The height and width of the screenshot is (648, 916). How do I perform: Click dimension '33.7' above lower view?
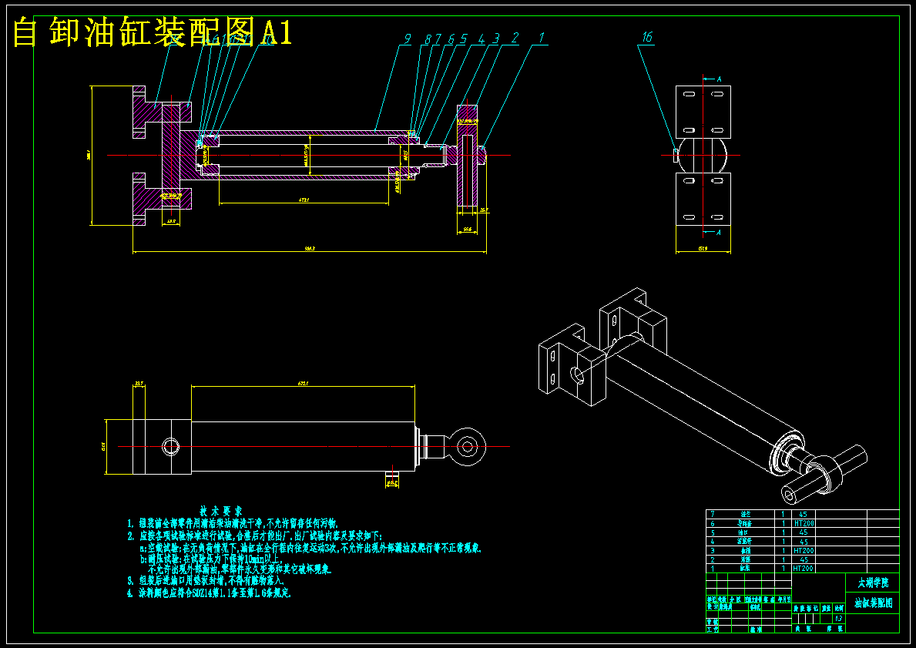139,383
